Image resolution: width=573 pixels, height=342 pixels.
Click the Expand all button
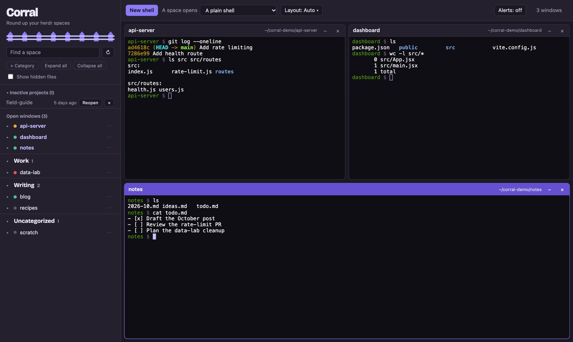pyautogui.click(x=56, y=66)
